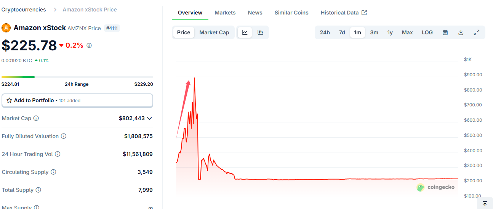Click the scroll-to-top arrow button
This screenshot has width=493, height=209.
point(485,204)
